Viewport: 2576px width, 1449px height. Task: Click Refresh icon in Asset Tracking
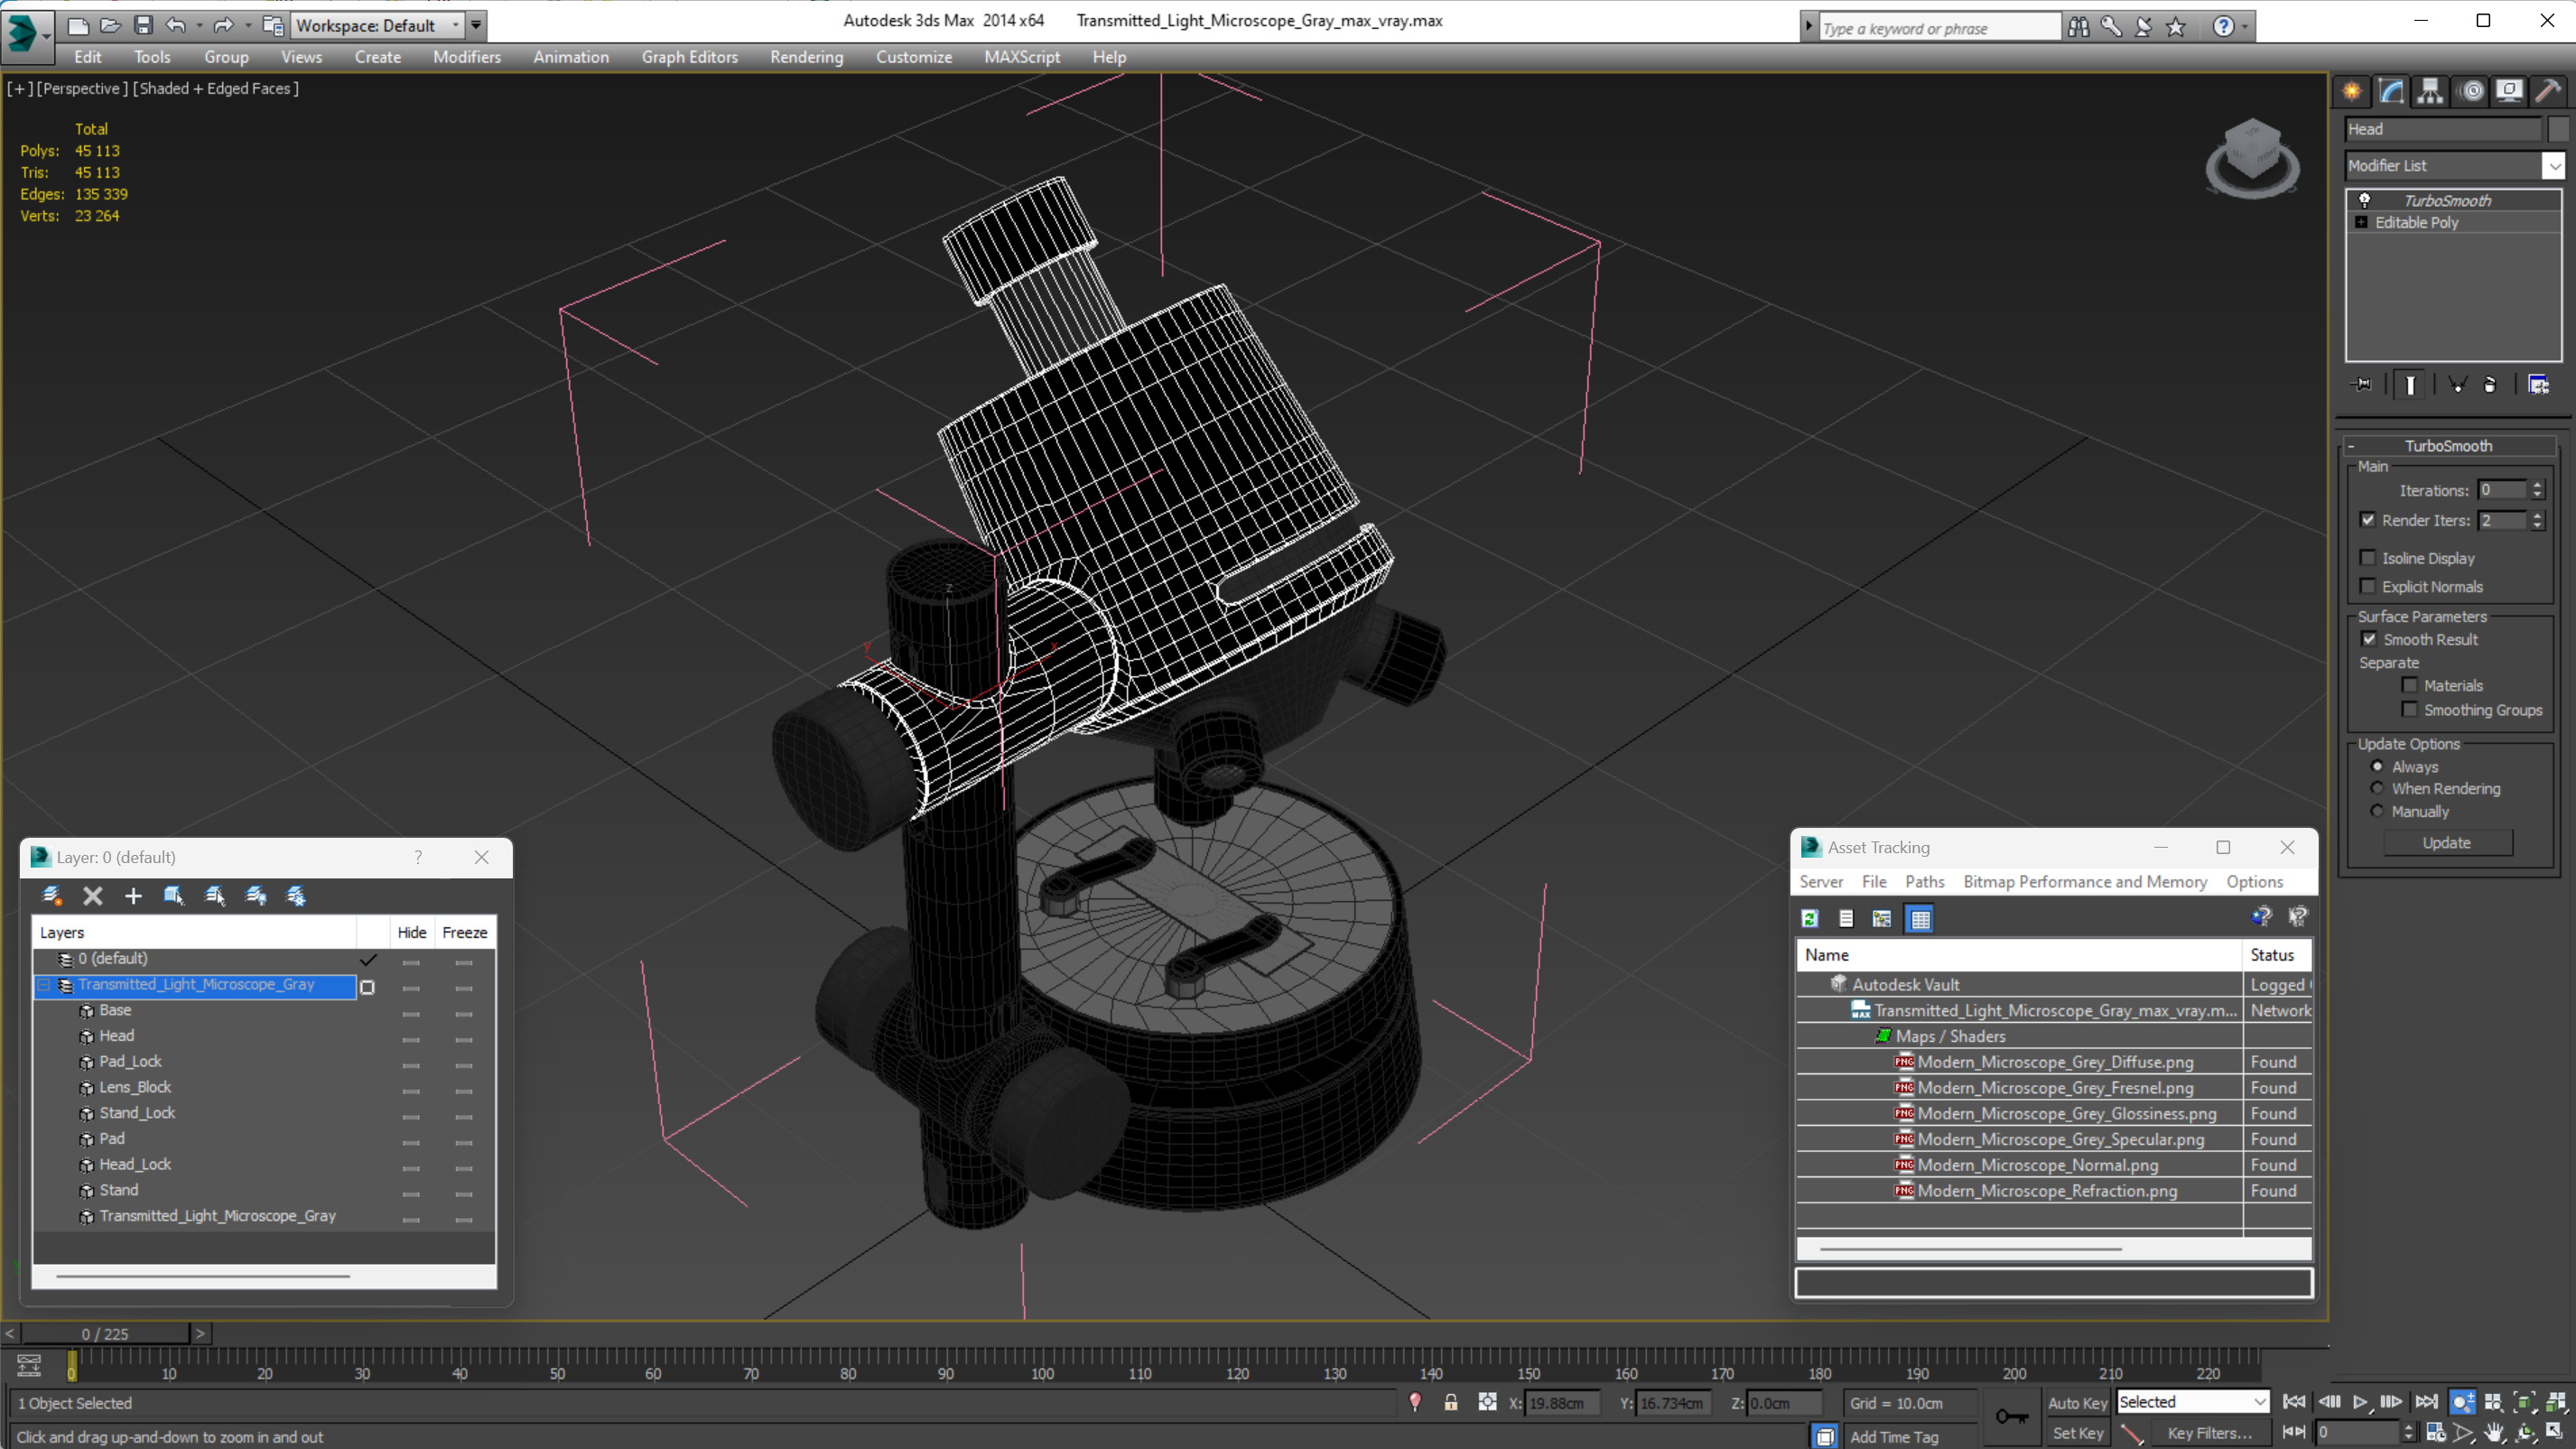point(1810,918)
